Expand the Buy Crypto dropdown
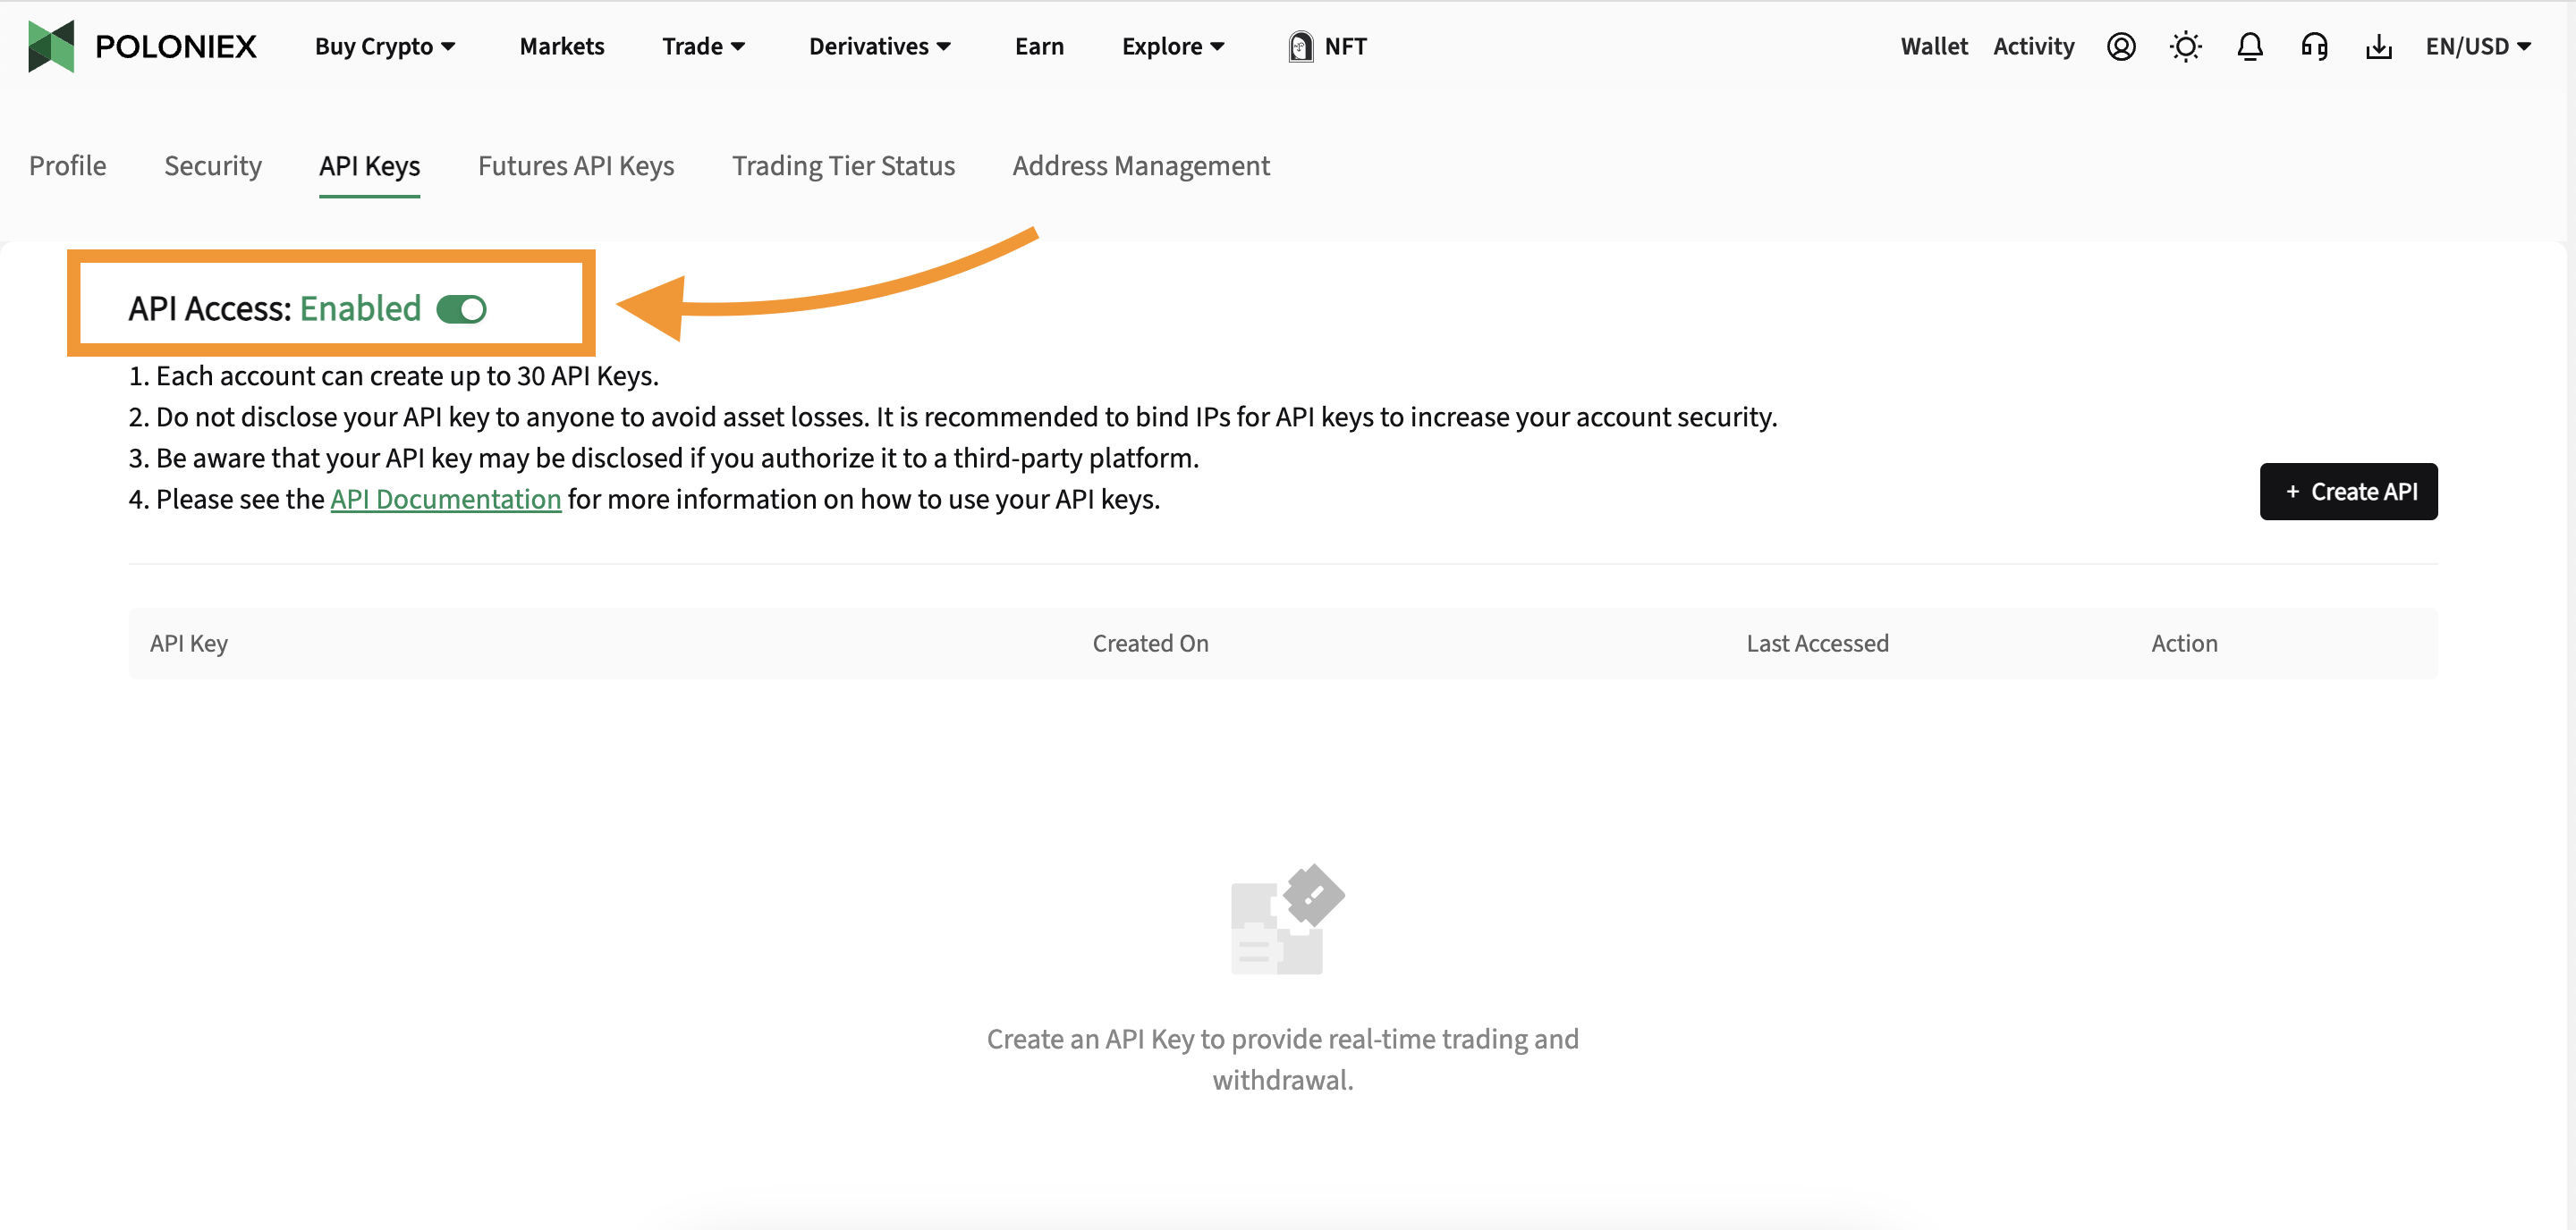2576x1230 pixels. (x=385, y=46)
